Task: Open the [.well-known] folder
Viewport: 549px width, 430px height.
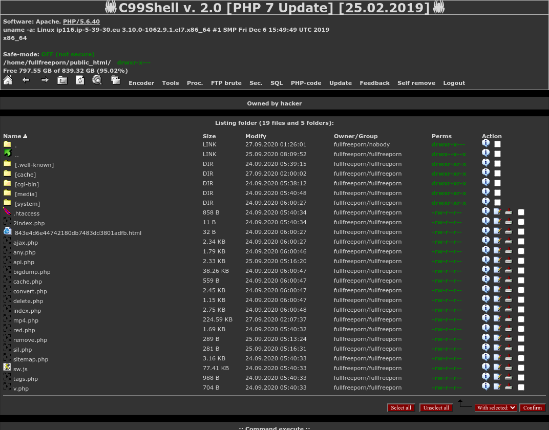Action: [x=34, y=165]
